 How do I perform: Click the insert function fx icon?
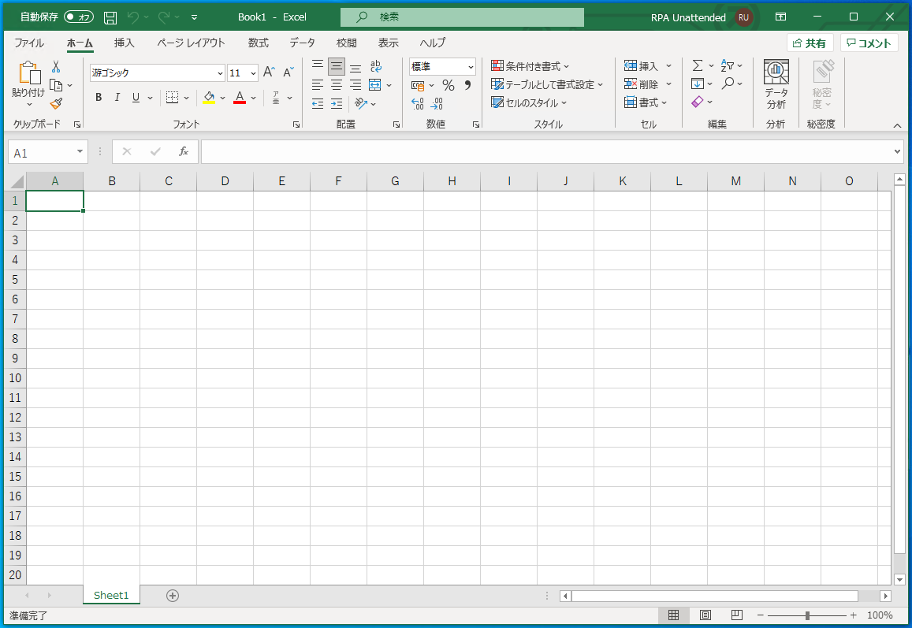[x=183, y=151]
